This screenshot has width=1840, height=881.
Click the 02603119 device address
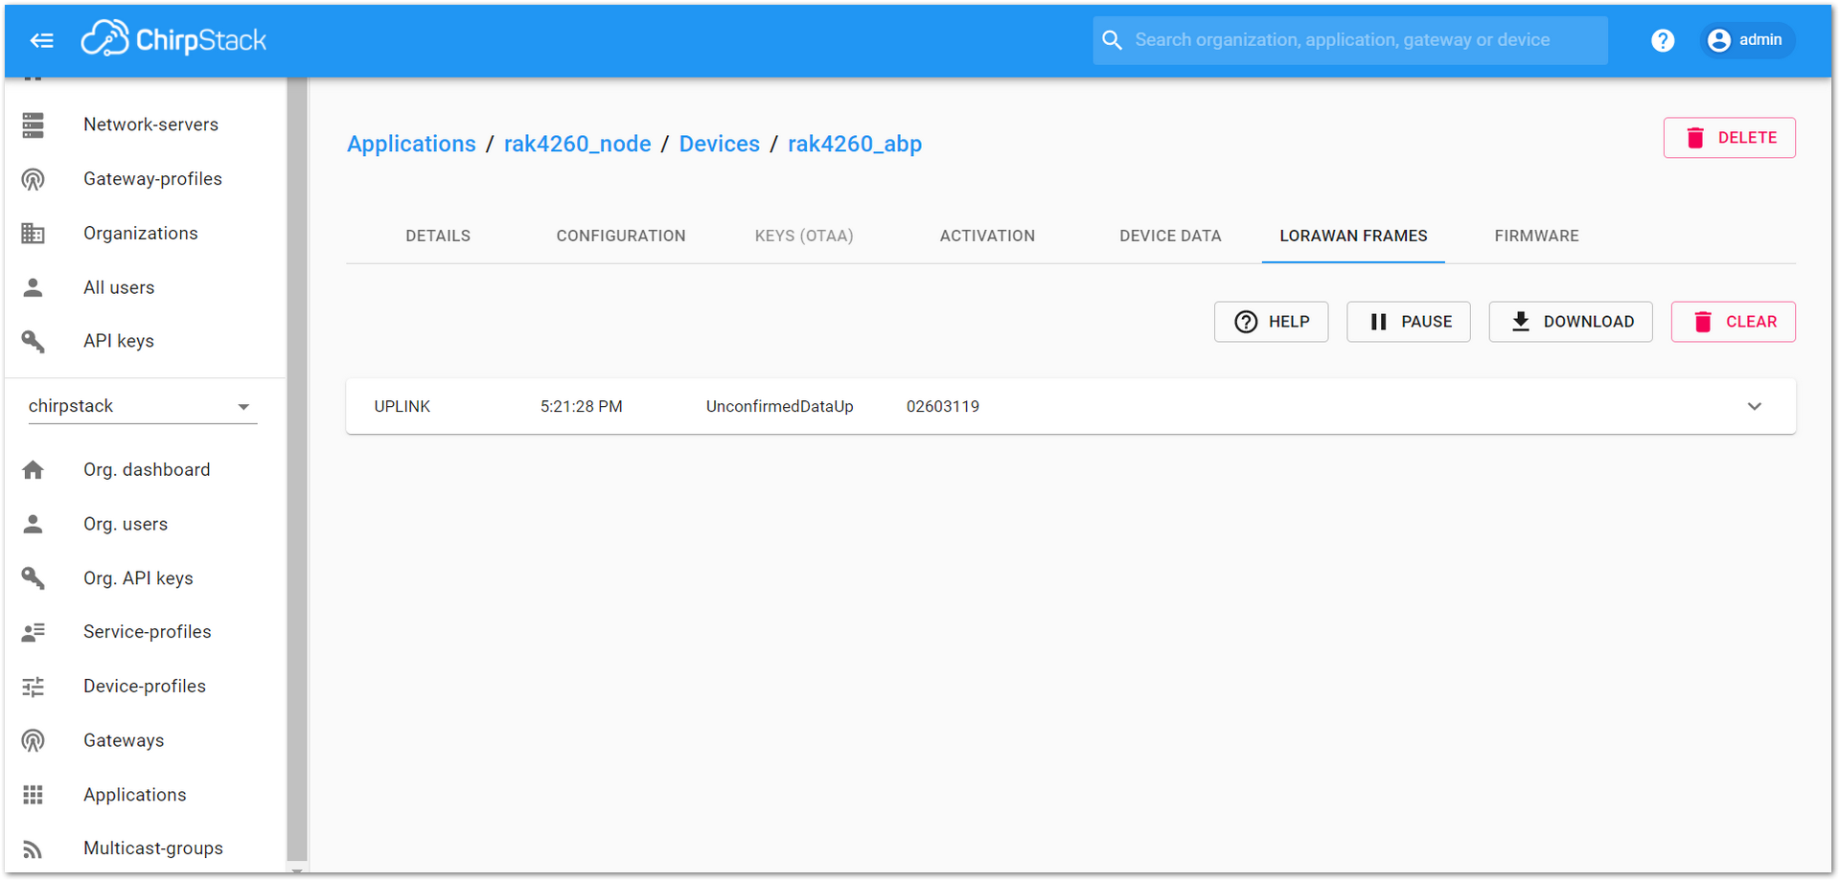pos(943,406)
